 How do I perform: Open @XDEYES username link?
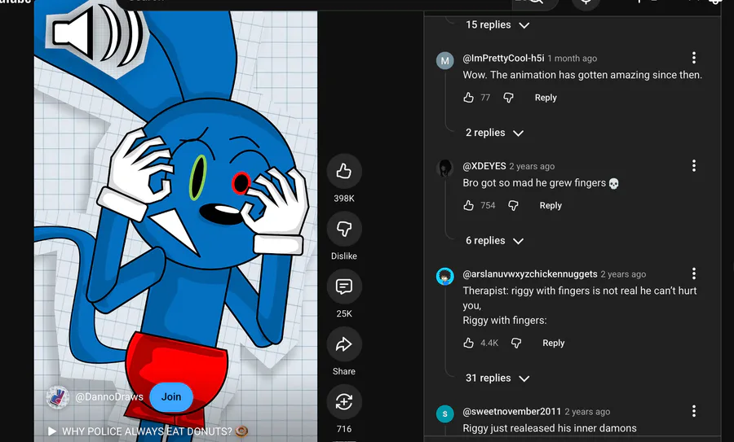coord(484,166)
